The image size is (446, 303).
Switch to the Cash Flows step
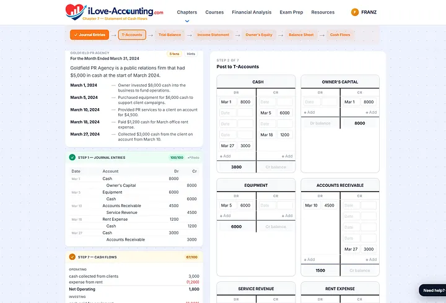pyautogui.click(x=340, y=35)
